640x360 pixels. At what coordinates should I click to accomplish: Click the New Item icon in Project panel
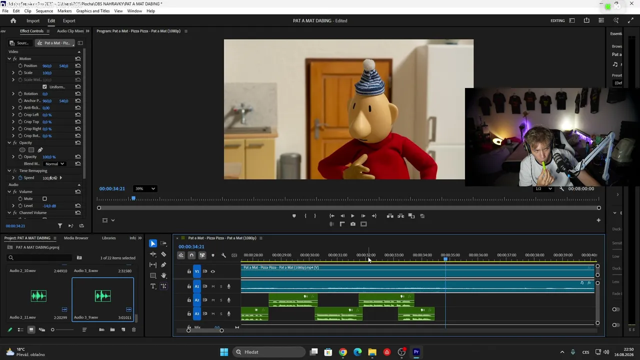[x=123, y=330]
